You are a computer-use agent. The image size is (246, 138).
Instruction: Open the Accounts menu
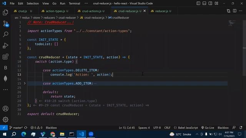[5, 108]
